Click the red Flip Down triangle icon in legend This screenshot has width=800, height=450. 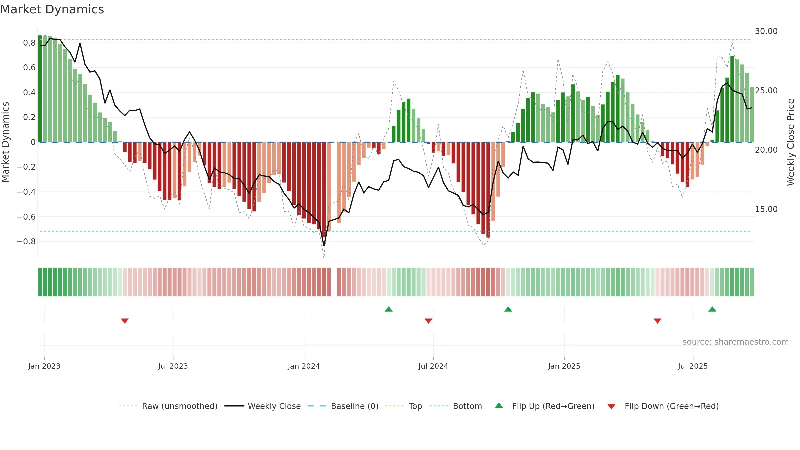coord(611,407)
